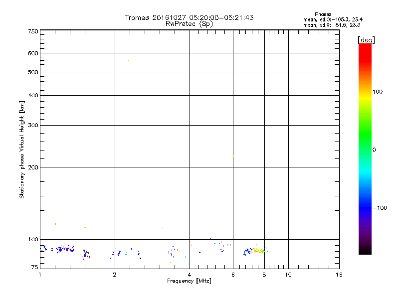The width and height of the screenshot is (399, 299).
Task: Click the x-axis tick label '2'
Action: pyautogui.click(x=115, y=275)
